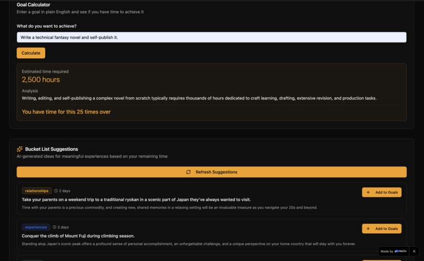Click the experiences category tag

(x=36, y=227)
